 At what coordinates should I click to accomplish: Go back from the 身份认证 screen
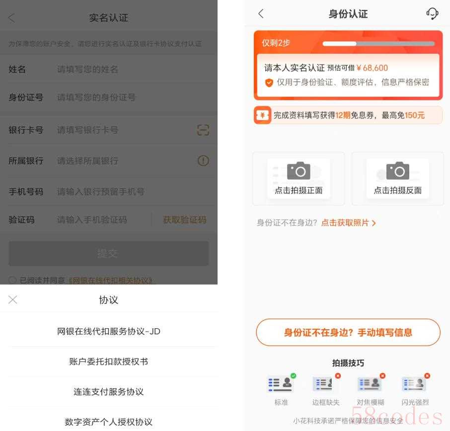pos(261,14)
